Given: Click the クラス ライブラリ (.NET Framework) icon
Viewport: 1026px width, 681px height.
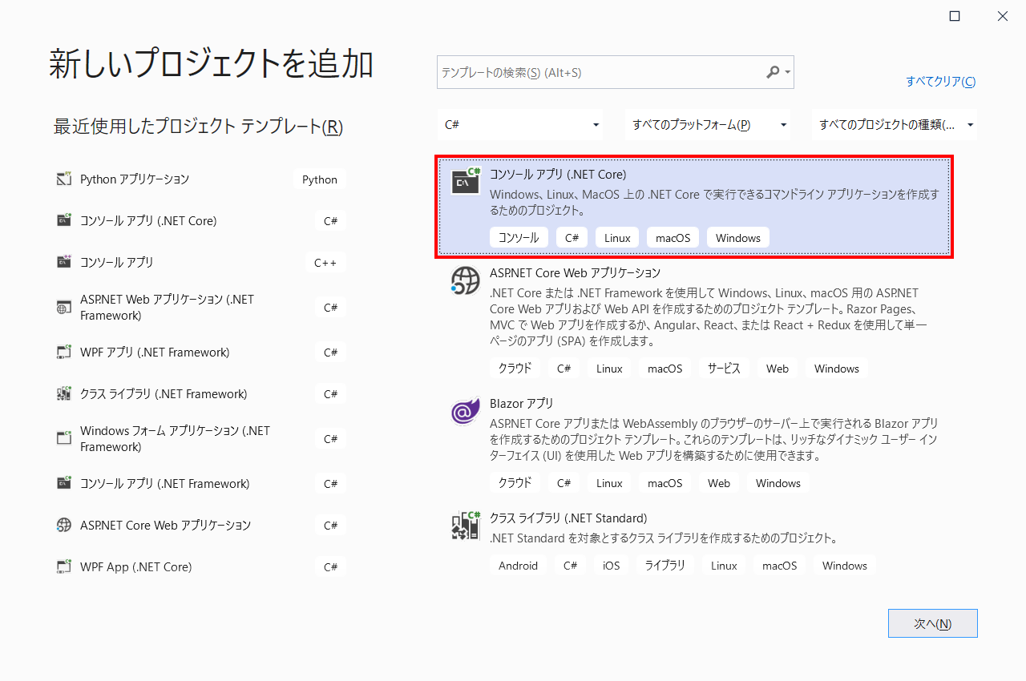Looking at the screenshot, I should pos(64,394).
